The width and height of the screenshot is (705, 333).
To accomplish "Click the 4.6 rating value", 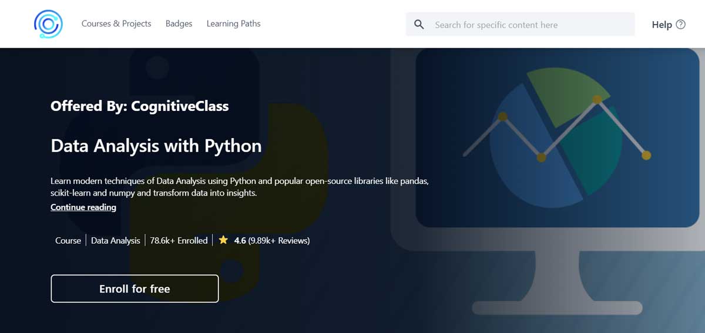I will coord(240,240).
